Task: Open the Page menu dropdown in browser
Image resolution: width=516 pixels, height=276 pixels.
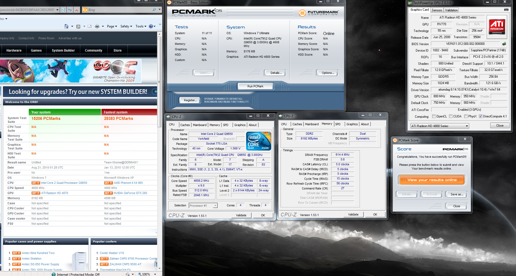Action: pos(112,26)
